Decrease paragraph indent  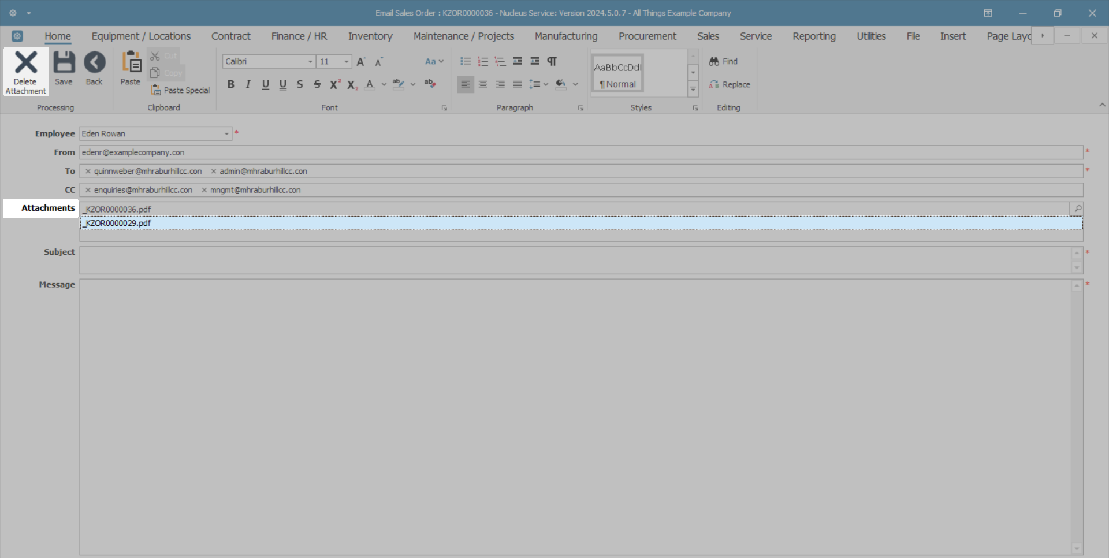[x=518, y=61]
